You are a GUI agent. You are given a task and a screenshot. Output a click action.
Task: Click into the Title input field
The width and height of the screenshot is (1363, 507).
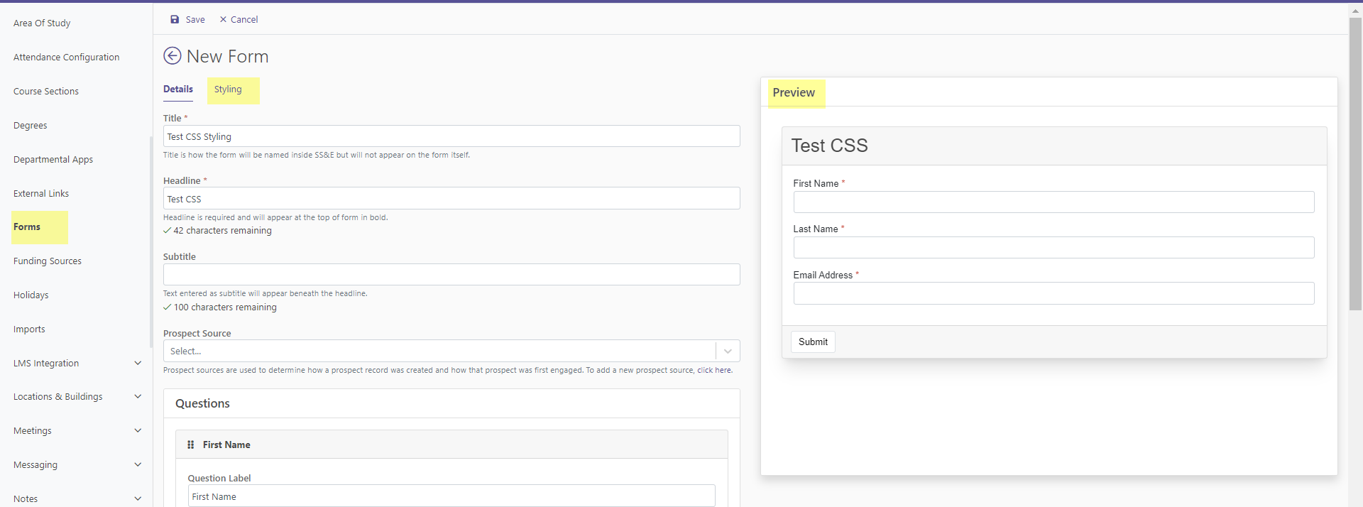coord(451,136)
